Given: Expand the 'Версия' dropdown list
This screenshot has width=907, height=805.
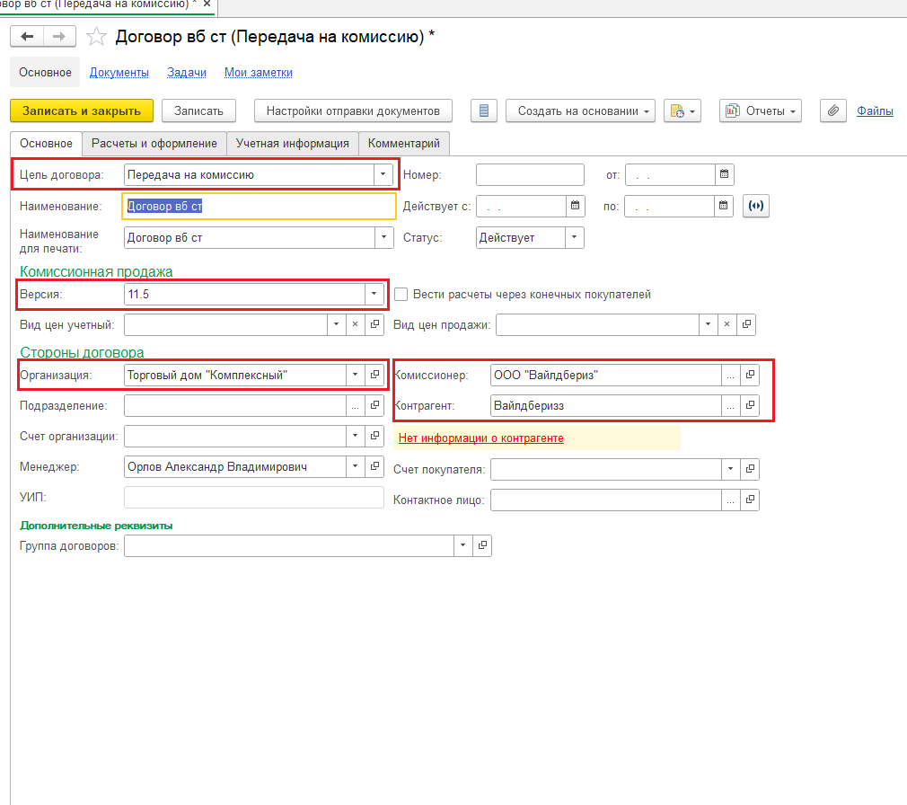Looking at the screenshot, I should 374,294.
